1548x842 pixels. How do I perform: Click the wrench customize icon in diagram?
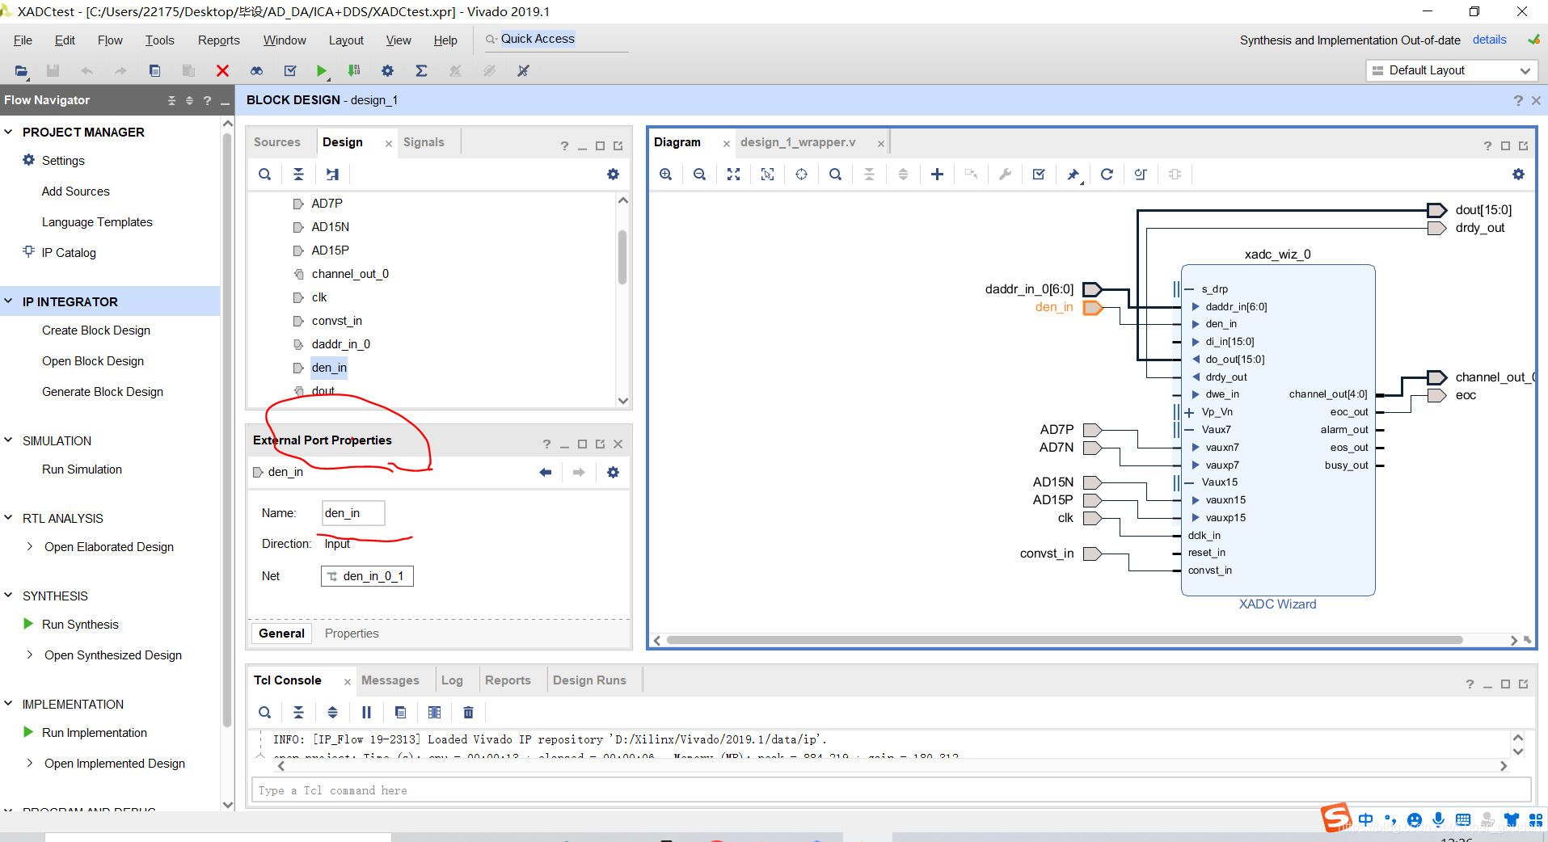pos(1005,174)
